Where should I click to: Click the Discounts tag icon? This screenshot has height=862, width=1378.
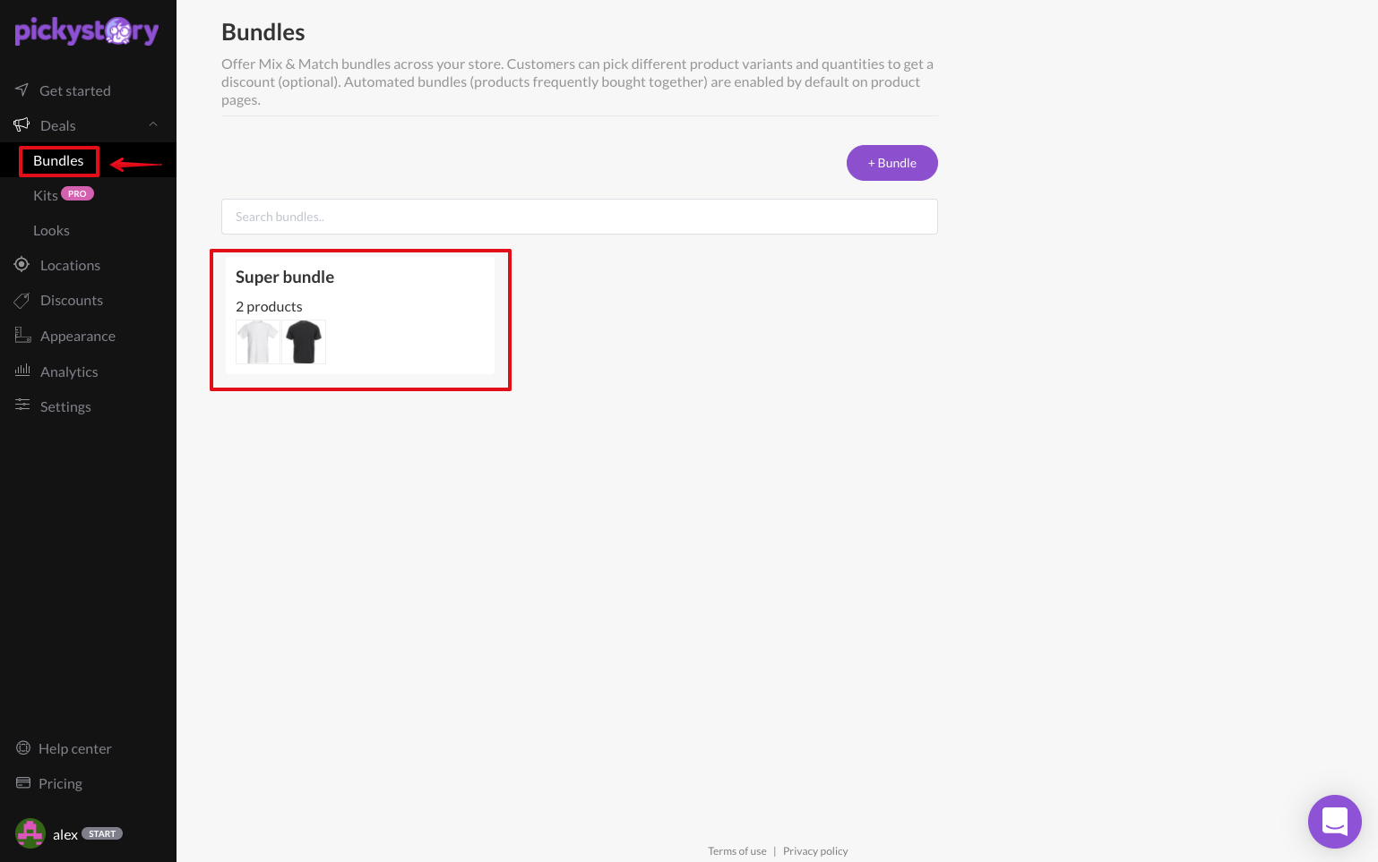click(22, 300)
